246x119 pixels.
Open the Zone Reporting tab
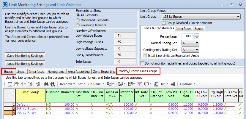104,72
